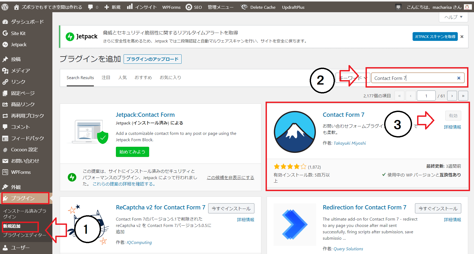
Task: Click the WordPress logo in admin bar
Action: point(5,7)
